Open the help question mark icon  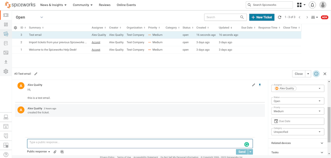pos(6,154)
